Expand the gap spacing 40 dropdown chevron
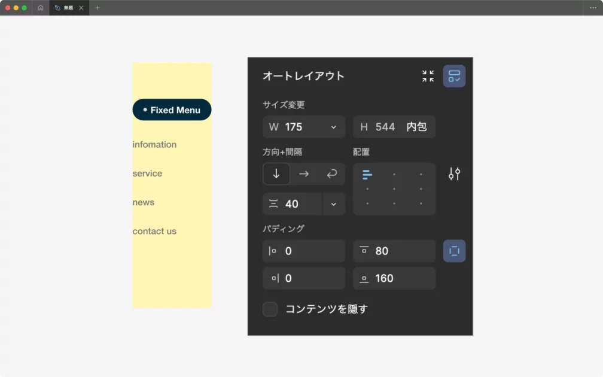 [x=333, y=204]
